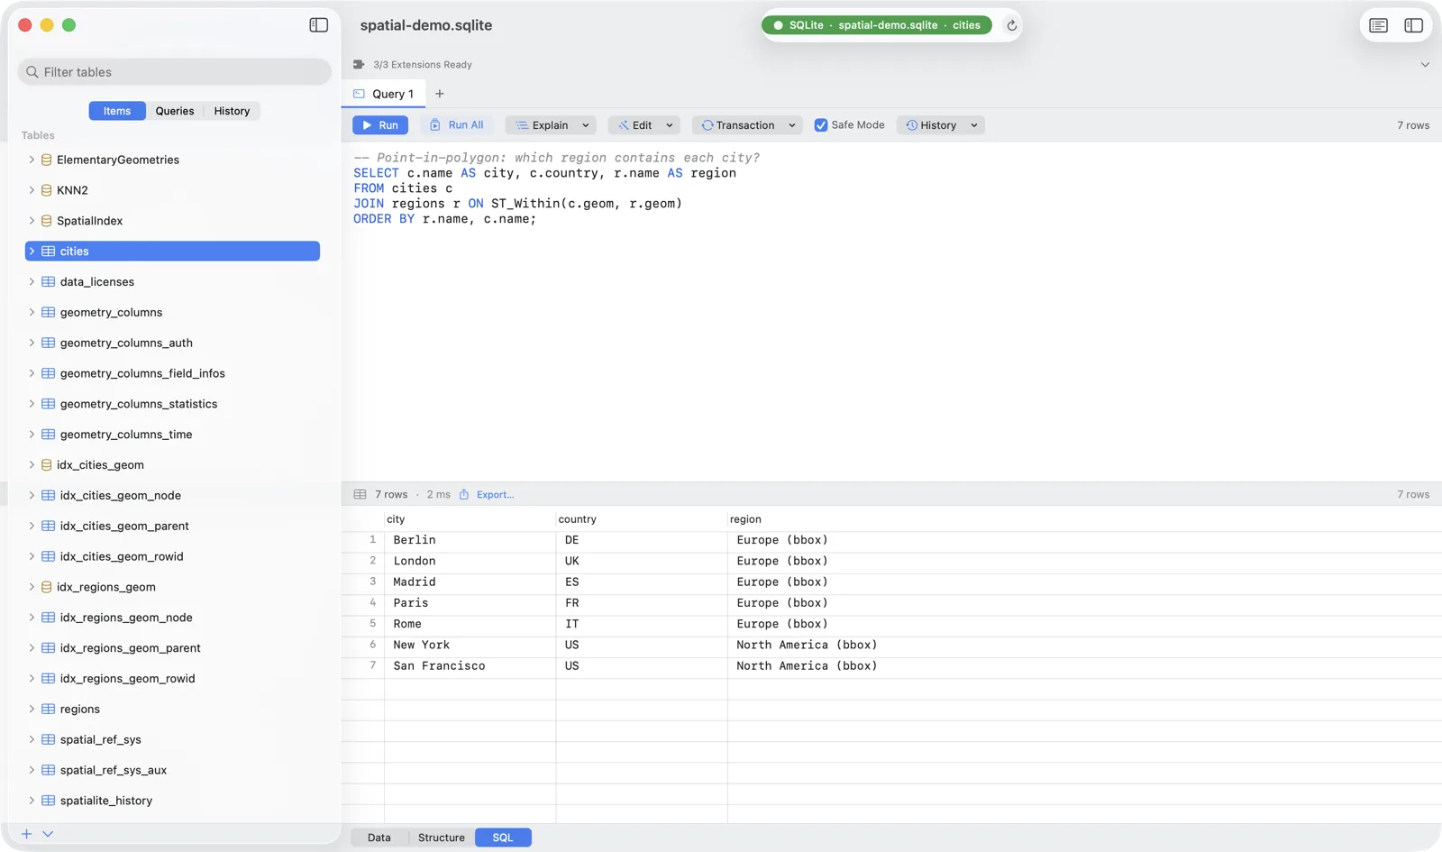
Task: Click the results grid icon
Action: [360, 494]
